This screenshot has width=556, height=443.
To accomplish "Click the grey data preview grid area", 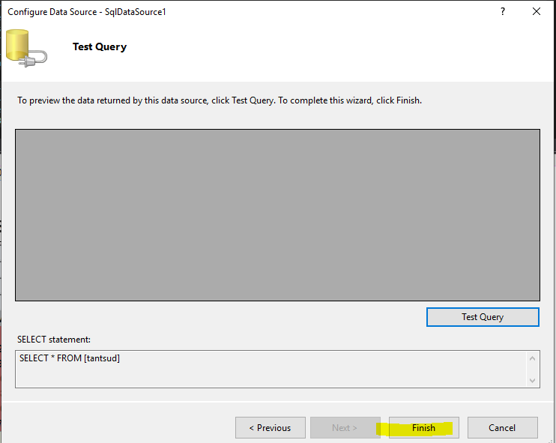I will (277, 215).
